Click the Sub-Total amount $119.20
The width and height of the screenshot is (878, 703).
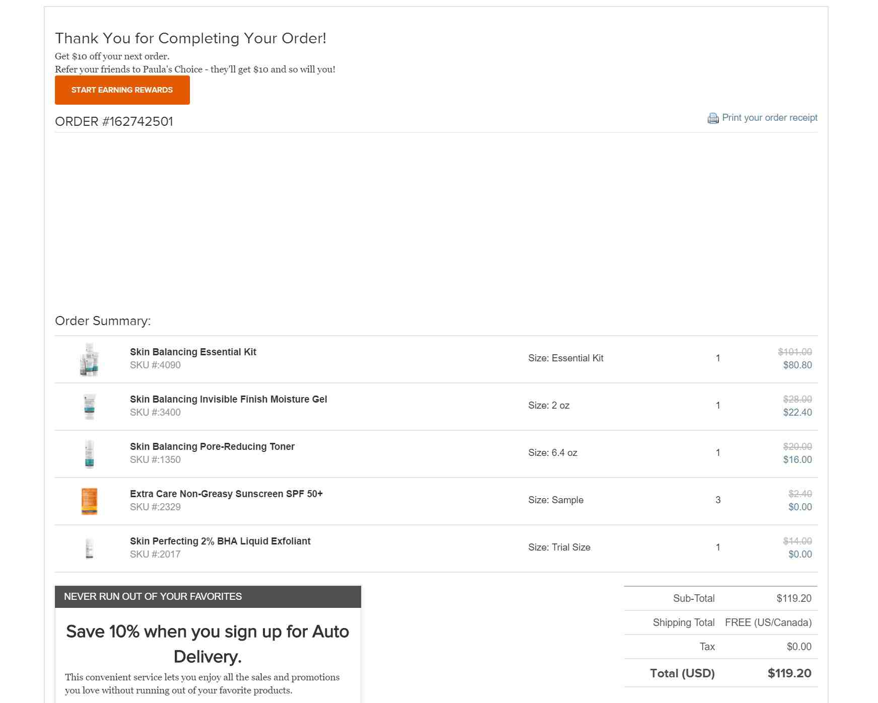(794, 598)
